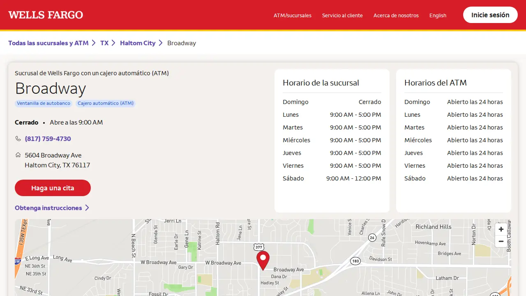The height and width of the screenshot is (296, 526).
Task: Switch language to English
Action: [x=438, y=15]
